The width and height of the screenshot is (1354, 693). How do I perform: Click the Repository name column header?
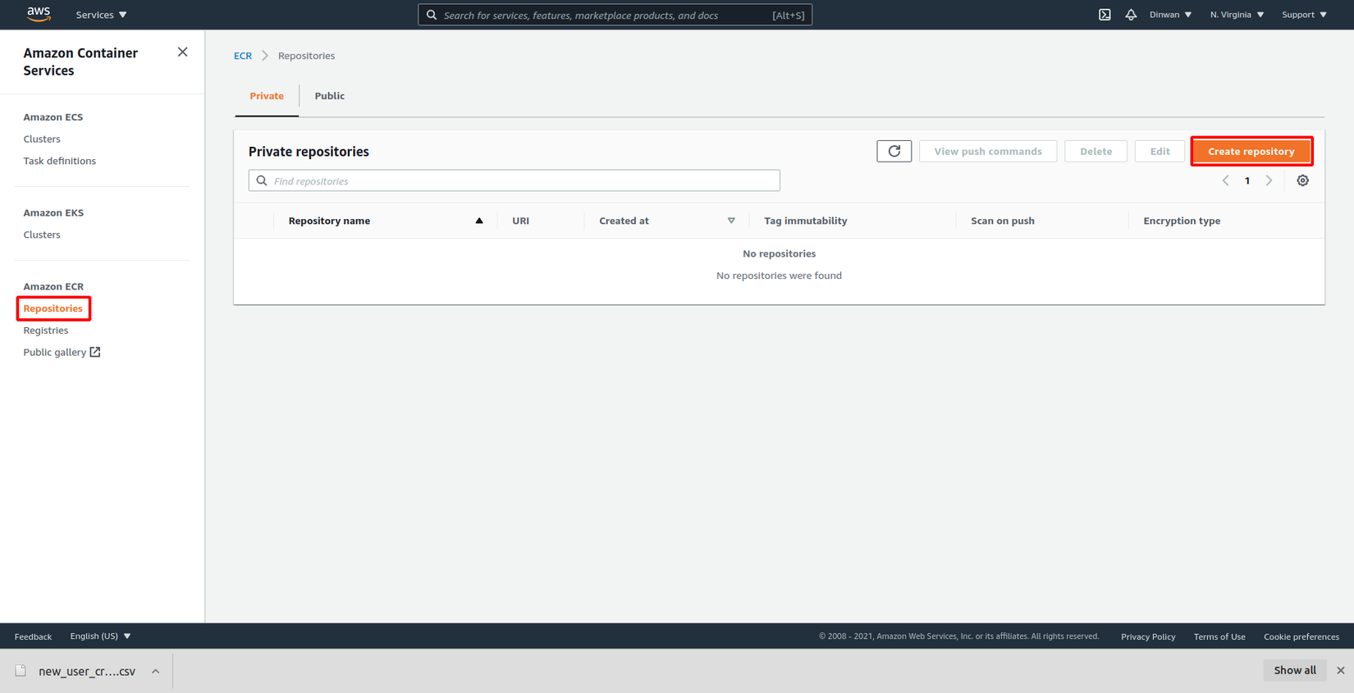coord(329,221)
